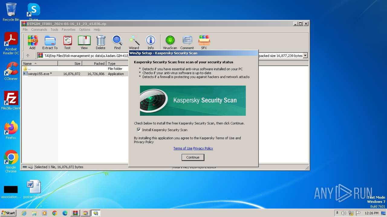Open the Recycle Bin desktop icon
Screen dimensions: 387x217
11,12
